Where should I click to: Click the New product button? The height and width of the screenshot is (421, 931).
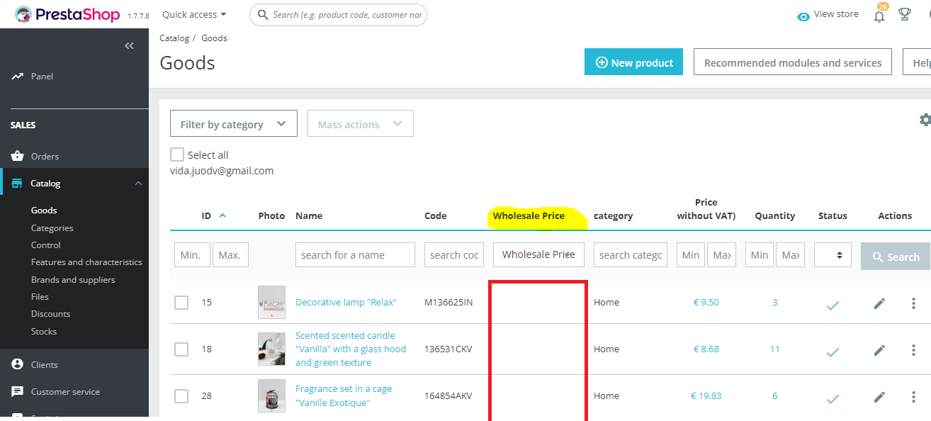(633, 62)
